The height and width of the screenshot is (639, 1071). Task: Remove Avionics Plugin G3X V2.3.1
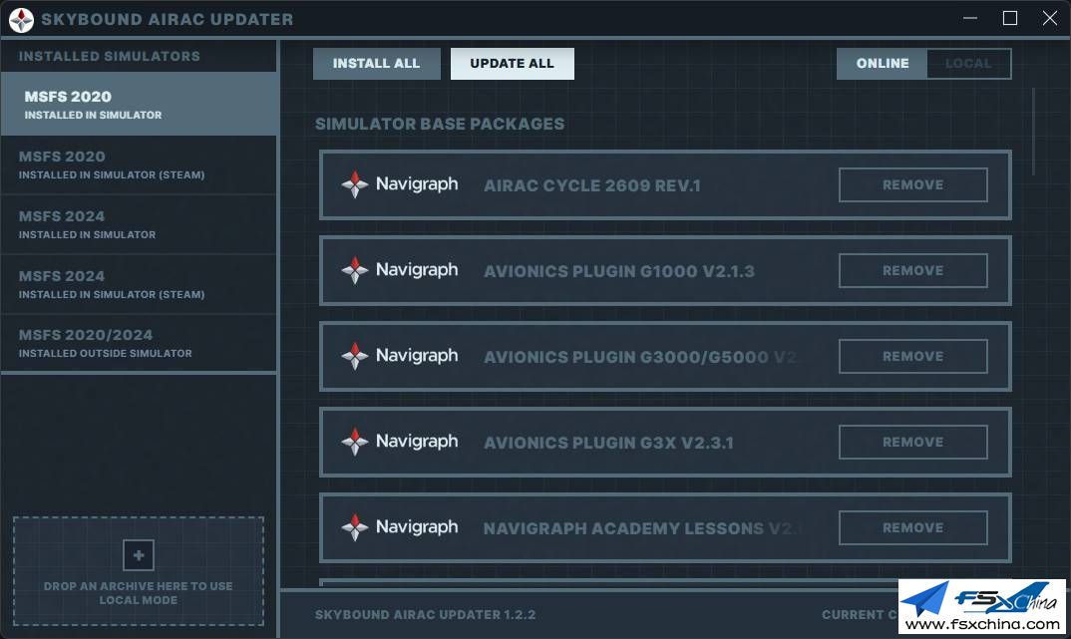913,443
